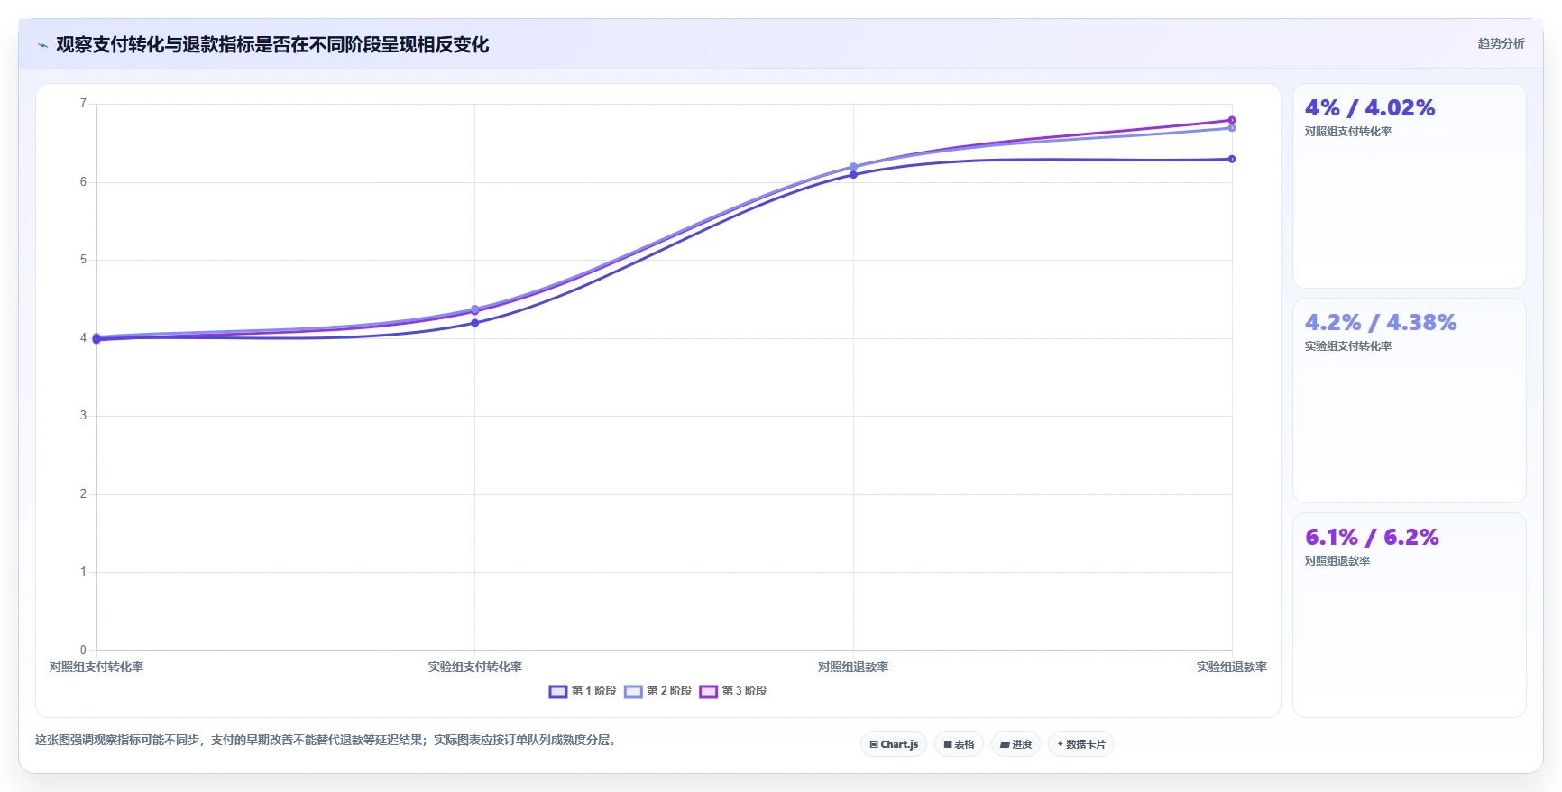Click the 对照组支付转化率 x-axis label
1562x792 pixels.
pos(96,668)
